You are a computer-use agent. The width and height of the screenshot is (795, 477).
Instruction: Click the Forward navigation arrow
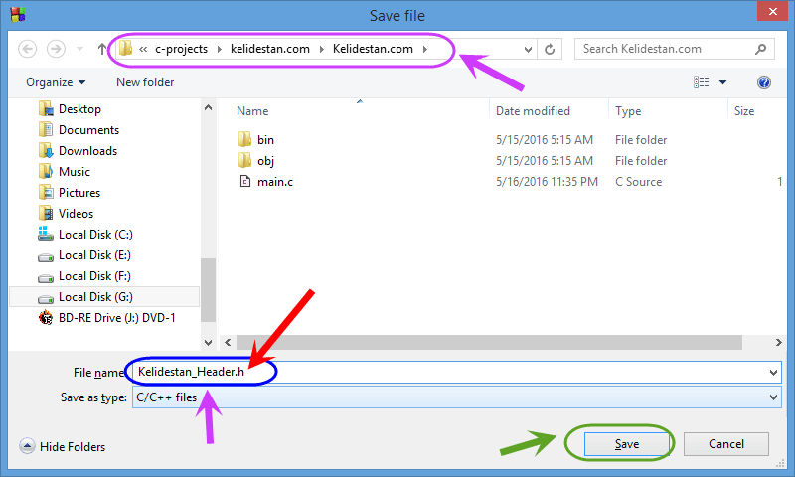click(x=56, y=49)
